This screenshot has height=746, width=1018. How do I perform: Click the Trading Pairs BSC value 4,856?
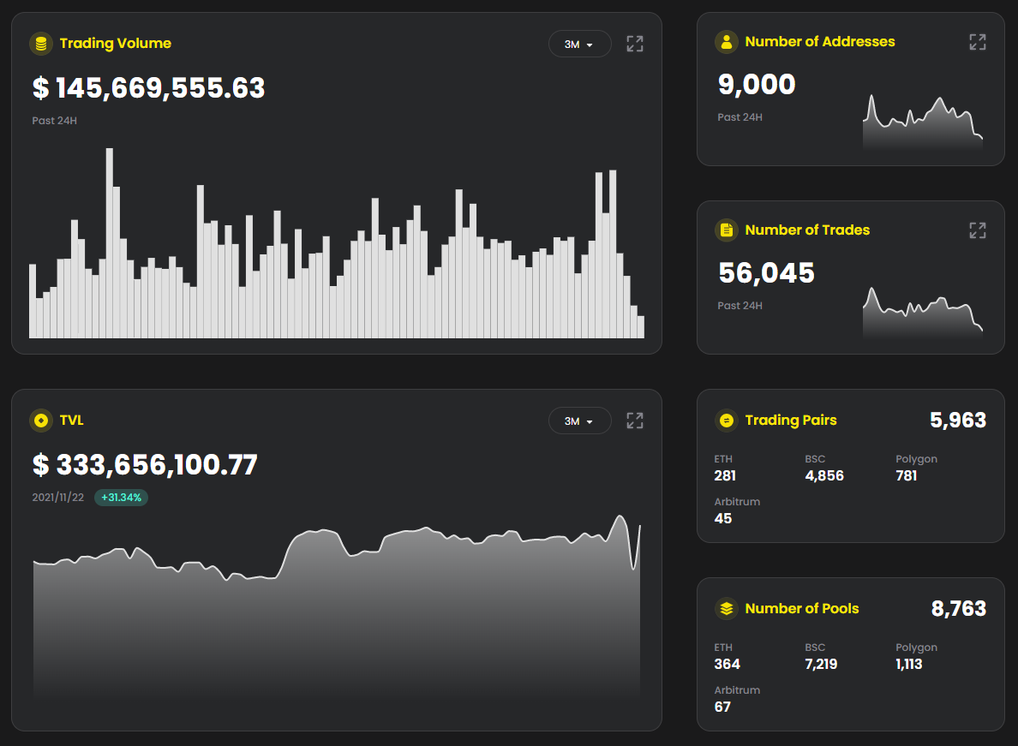[x=824, y=475]
